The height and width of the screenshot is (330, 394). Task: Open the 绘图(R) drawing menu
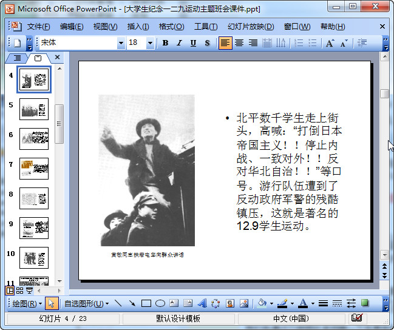pyautogui.click(x=27, y=304)
